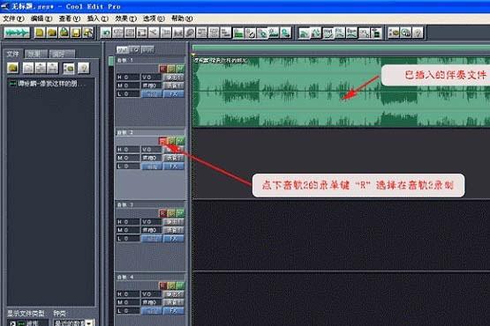Click the question mark Help icon in main toolbar
This screenshot has width=490, height=326.
[418, 33]
